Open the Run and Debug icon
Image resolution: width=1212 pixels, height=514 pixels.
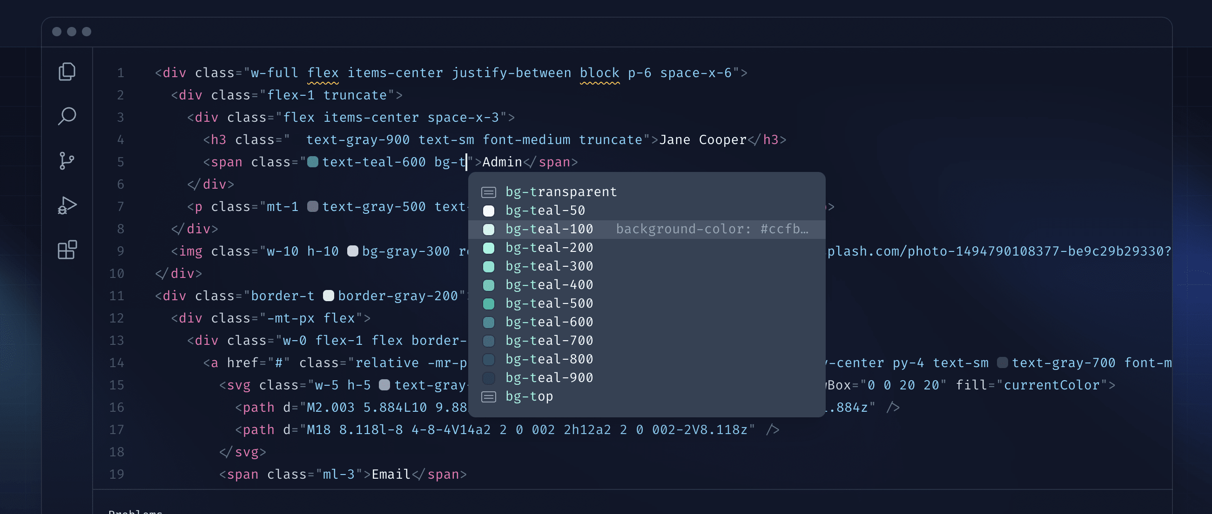click(x=67, y=205)
